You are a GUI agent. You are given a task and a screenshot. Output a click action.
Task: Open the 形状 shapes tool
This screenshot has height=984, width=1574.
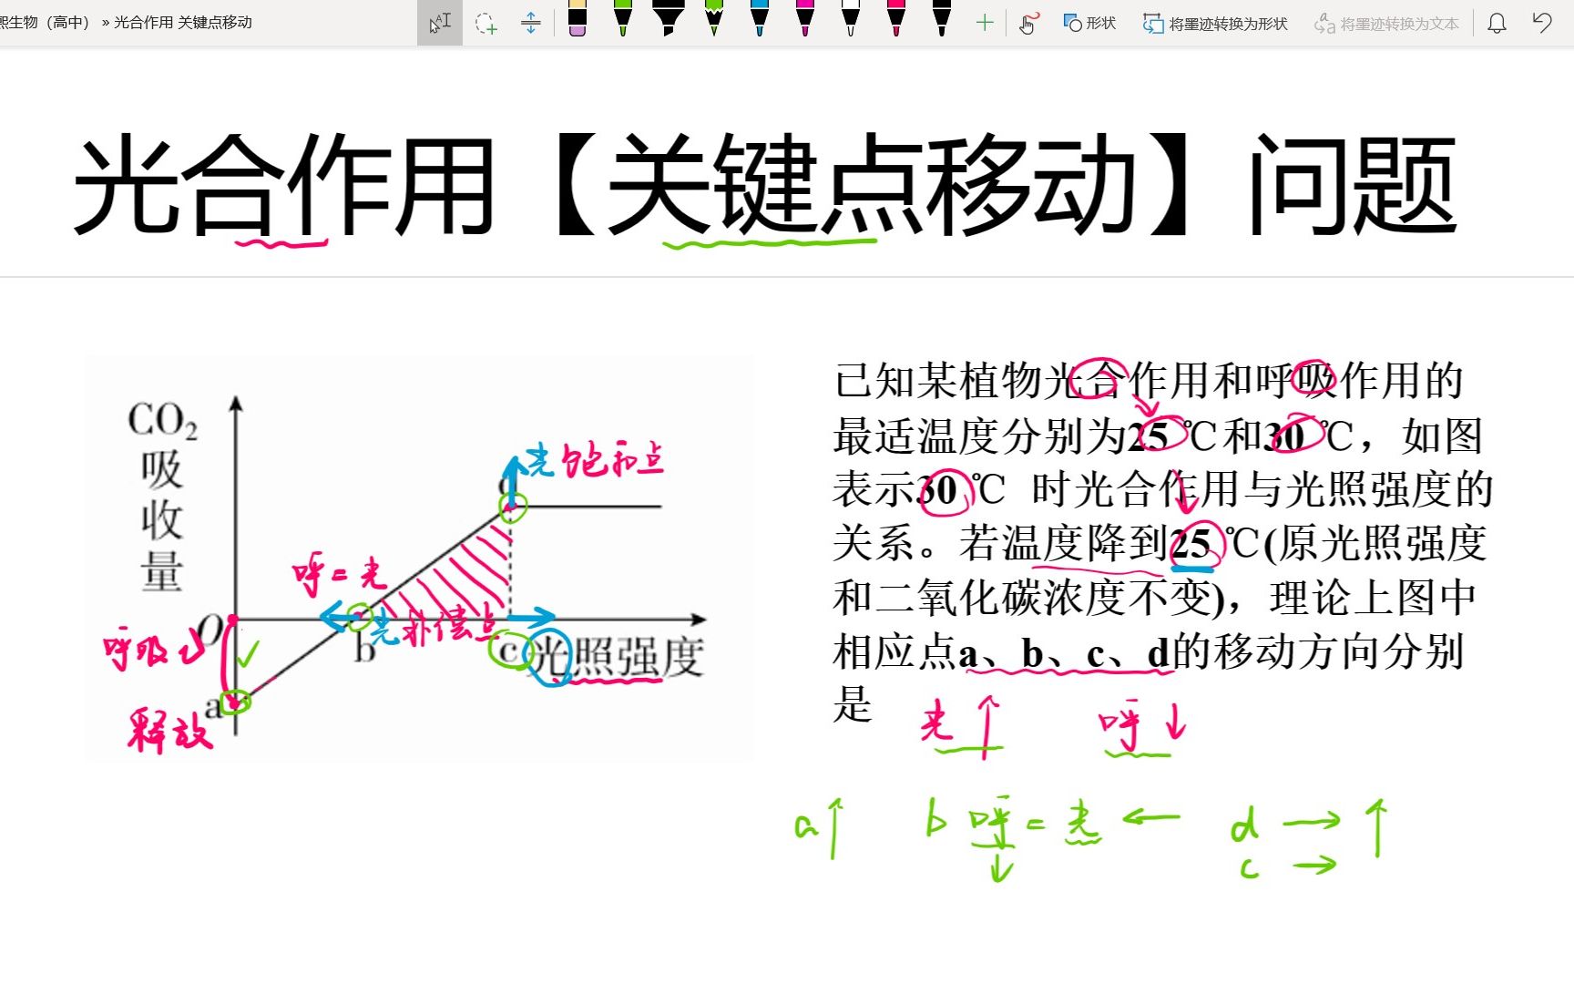pos(1089,23)
